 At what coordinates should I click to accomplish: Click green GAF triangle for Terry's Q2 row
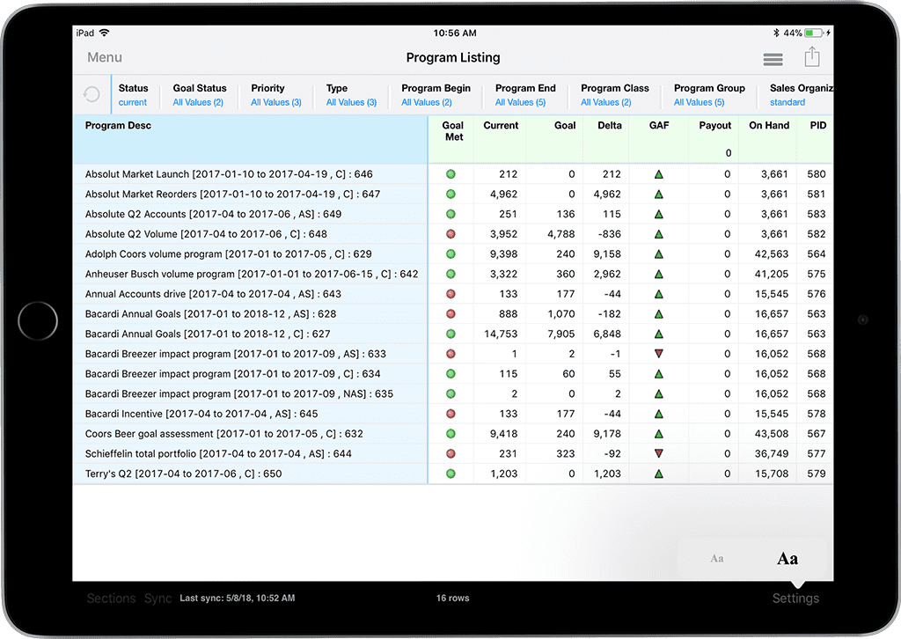pyautogui.click(x=659, y=474)
